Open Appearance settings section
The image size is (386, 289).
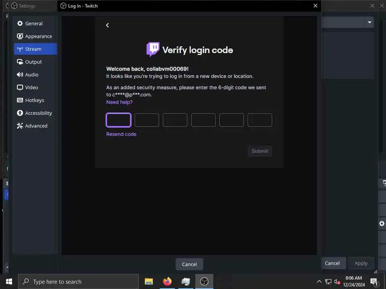[35, 36]
